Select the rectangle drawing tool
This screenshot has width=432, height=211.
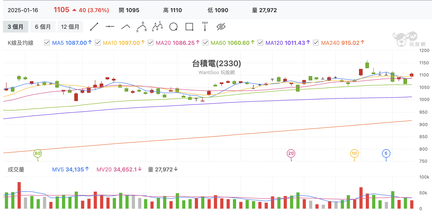[x=189, y=27]
